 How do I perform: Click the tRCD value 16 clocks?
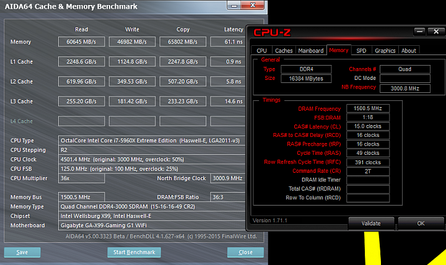(x=368, y=135)
